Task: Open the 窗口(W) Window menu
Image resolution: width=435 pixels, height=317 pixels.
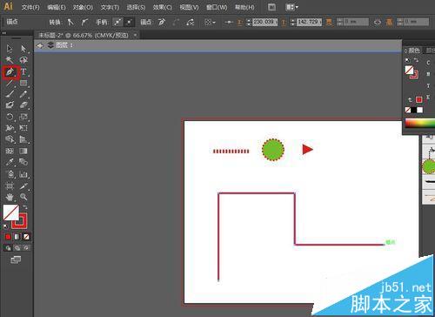Action: (217, 7)
